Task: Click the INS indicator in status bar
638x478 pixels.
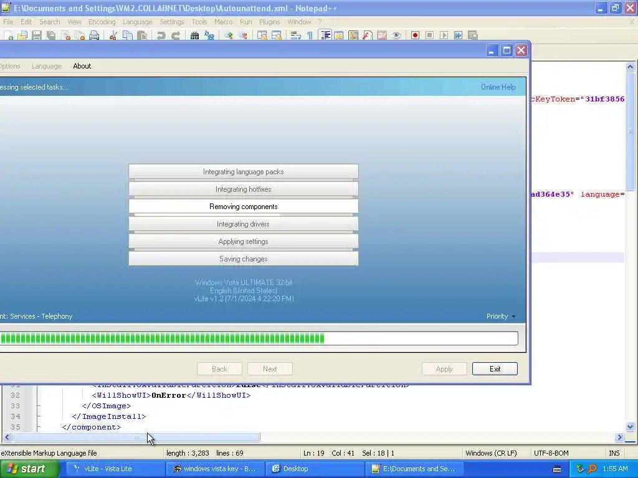Action: click(x=614, y=453)
